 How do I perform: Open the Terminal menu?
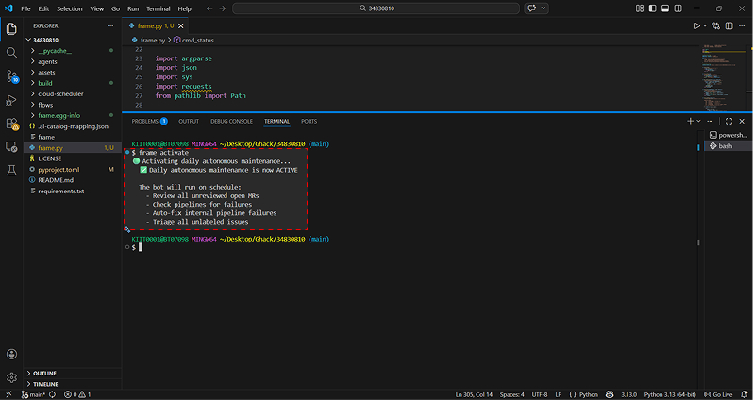[158, 8]
